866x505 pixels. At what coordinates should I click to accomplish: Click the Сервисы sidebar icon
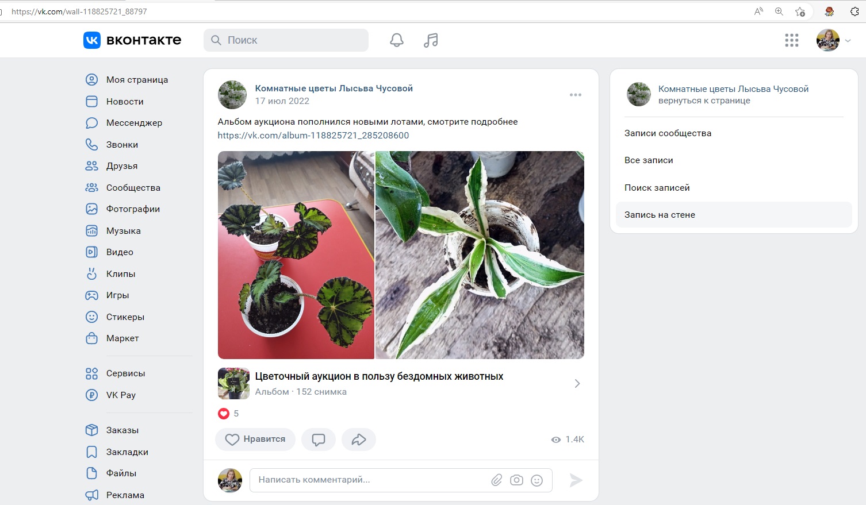click(91, 373)
